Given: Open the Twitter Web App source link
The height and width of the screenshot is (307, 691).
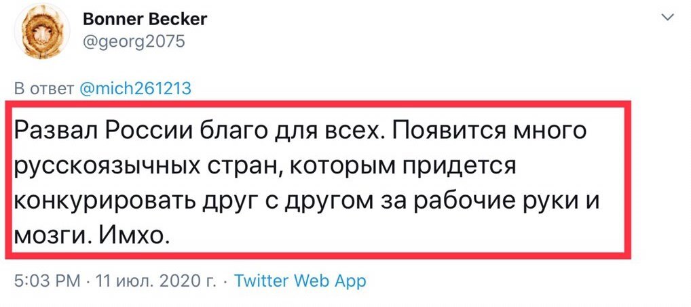Looking at the screenshot, I should (x=300, y=280).
